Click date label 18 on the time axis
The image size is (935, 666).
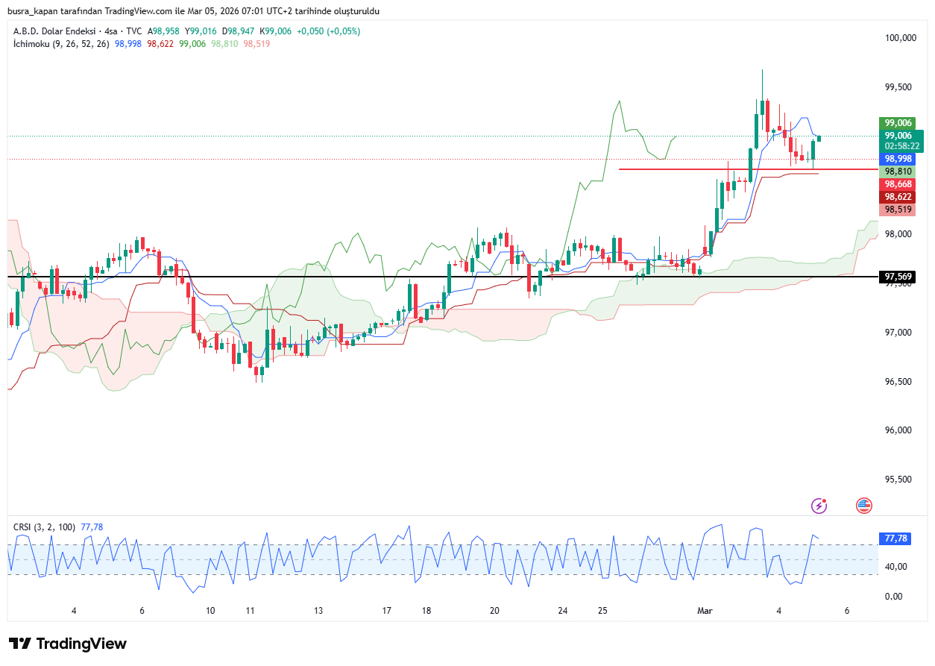pos(426,611)
